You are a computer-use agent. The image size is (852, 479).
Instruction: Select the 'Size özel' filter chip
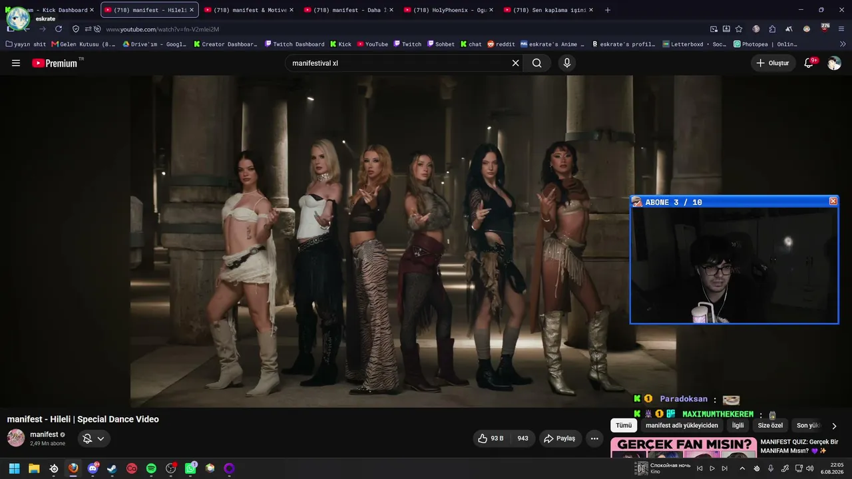pyautogui.click(x=770, y=426)
